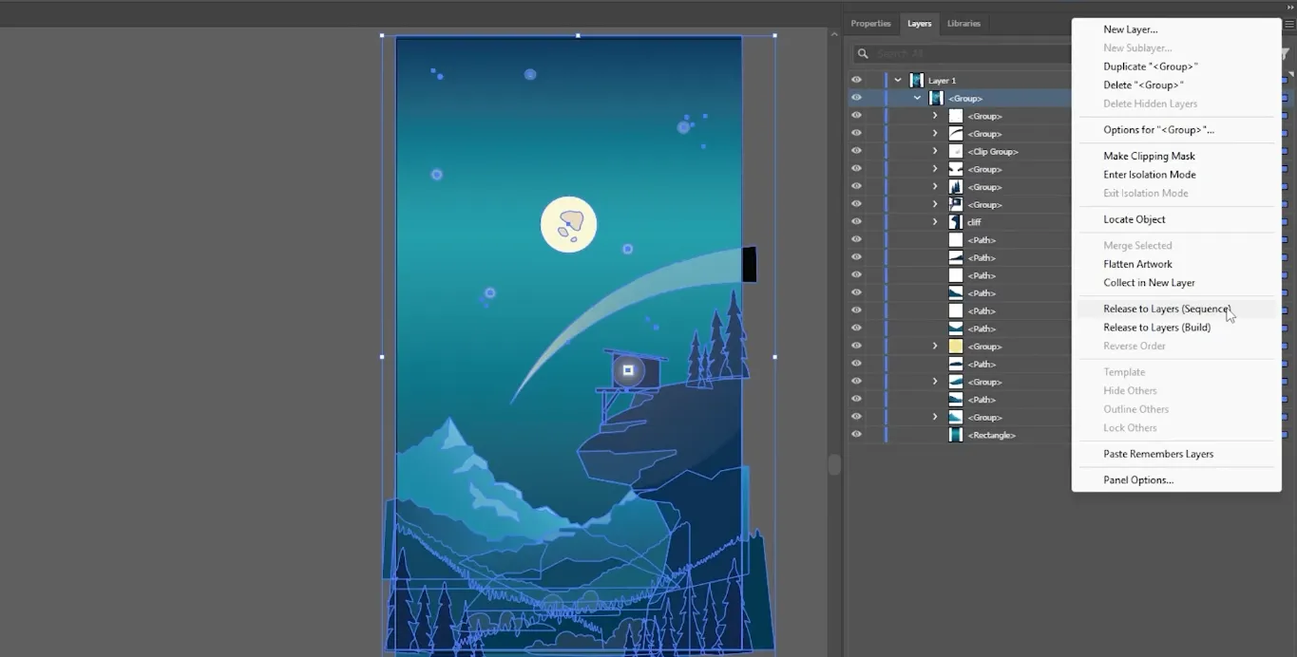
Task: Choose Release to Layers (Sequence)
Action: click(x=1166, y=308)
